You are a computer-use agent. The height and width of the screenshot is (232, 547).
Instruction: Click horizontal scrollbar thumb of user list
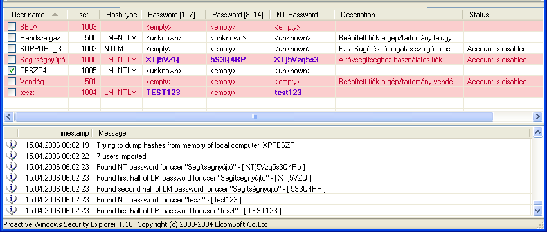255,116
